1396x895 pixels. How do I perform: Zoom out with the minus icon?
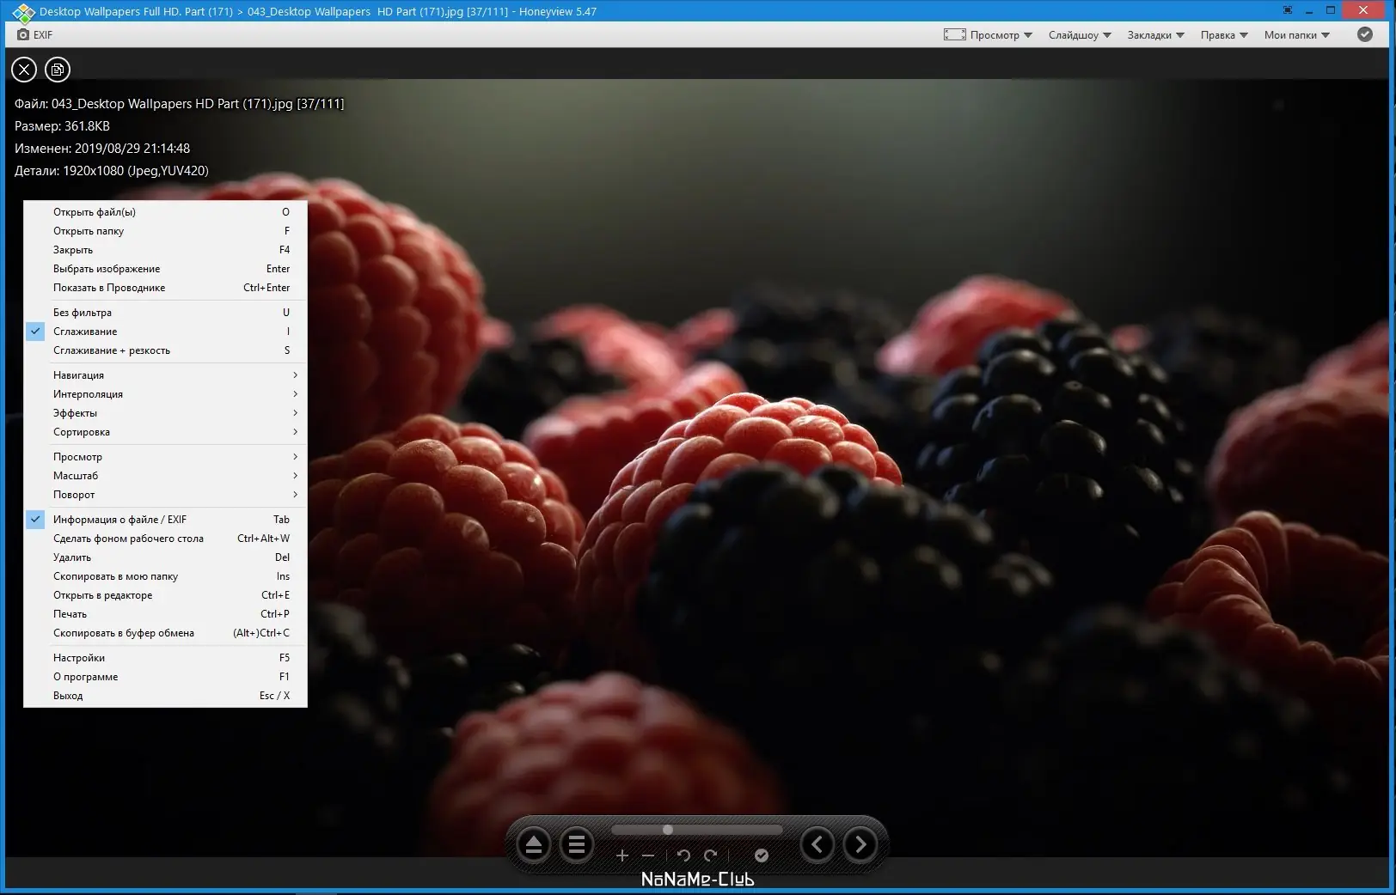(x=651, y=855)
